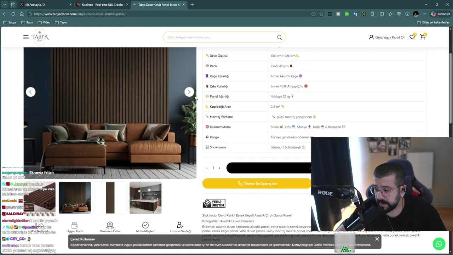Click the green NOX extension icon
This screenshot has height=255, width=453.
(347, 14)
